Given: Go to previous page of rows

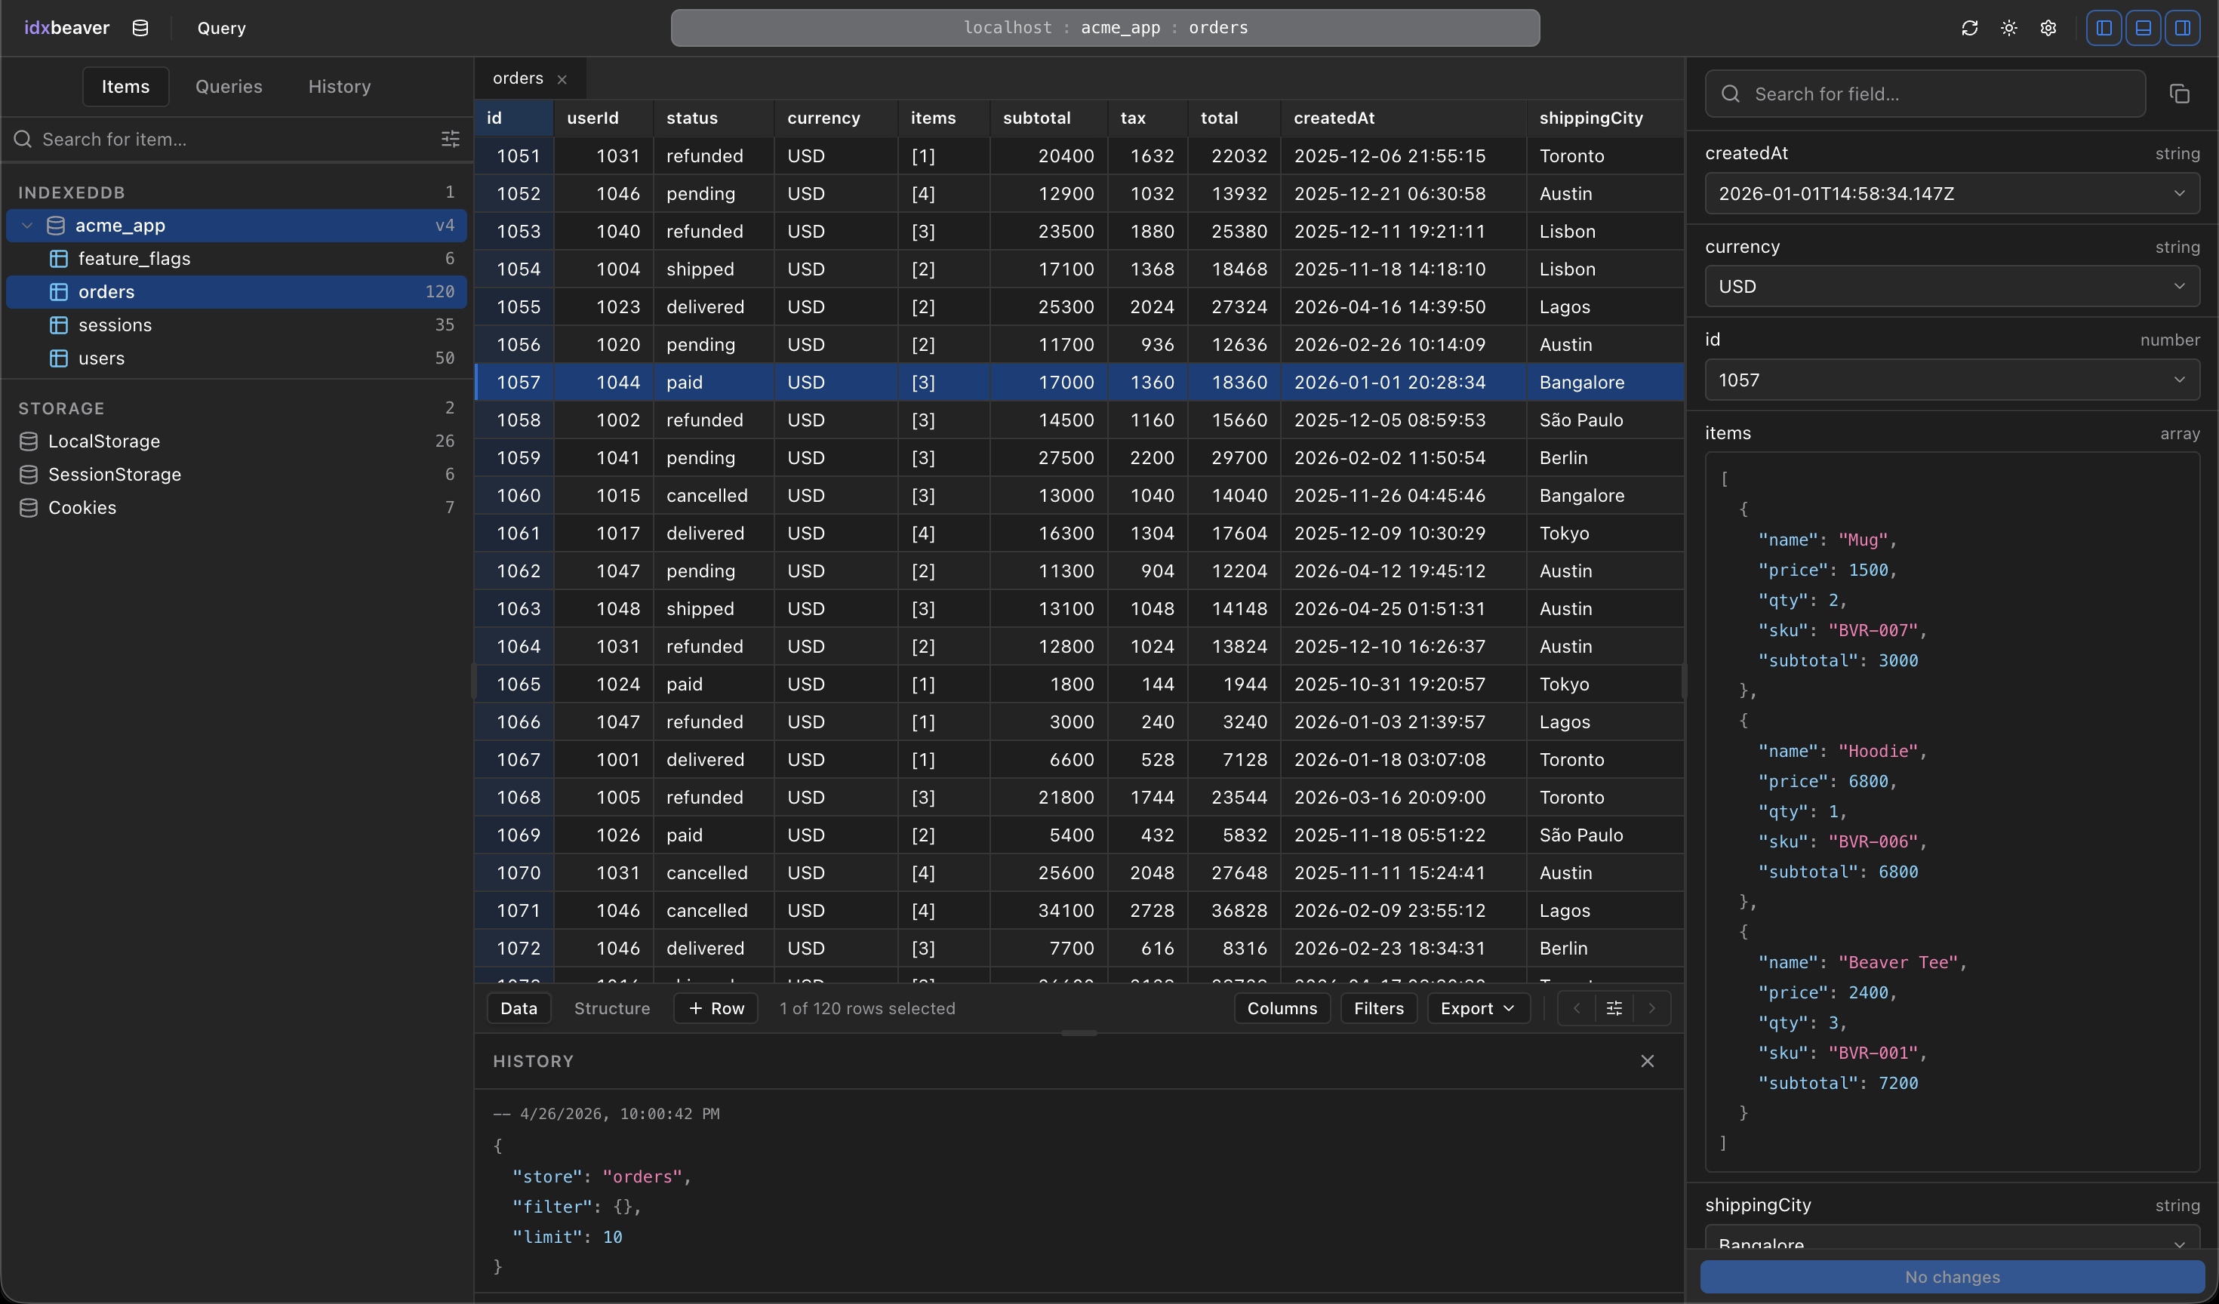Looking at the screenshot, I should 1576,1008.
